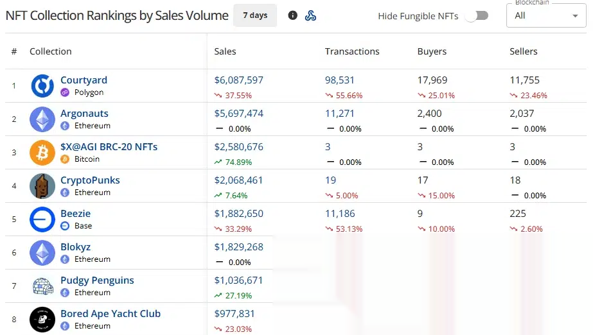Click the Base chain icon under Beezie
The image size is (593, 335).
[x=65, y=226]
